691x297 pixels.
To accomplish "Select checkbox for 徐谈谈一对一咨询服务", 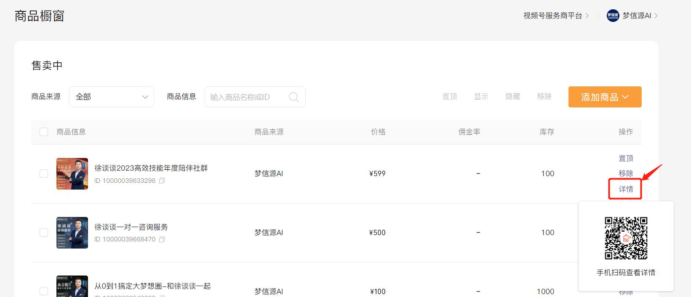I will pos(44,233).
